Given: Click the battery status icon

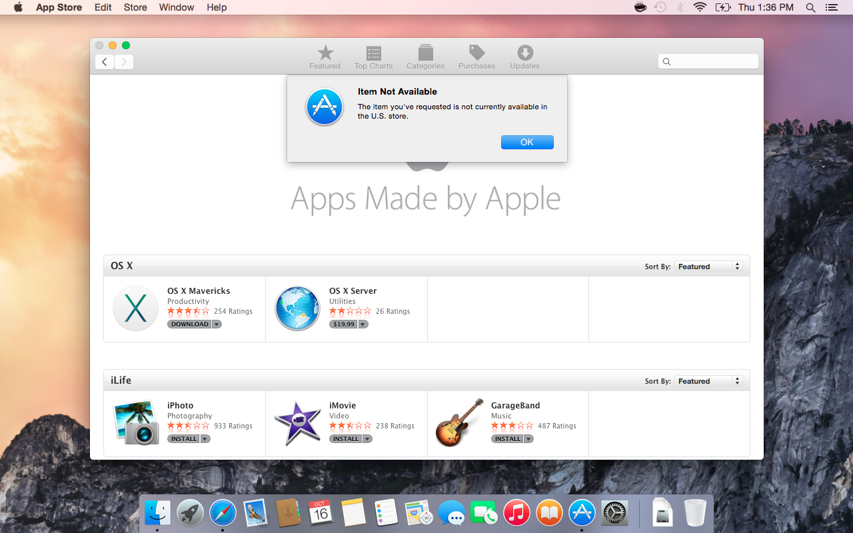Looking at the screenshot, I should 722,7.
